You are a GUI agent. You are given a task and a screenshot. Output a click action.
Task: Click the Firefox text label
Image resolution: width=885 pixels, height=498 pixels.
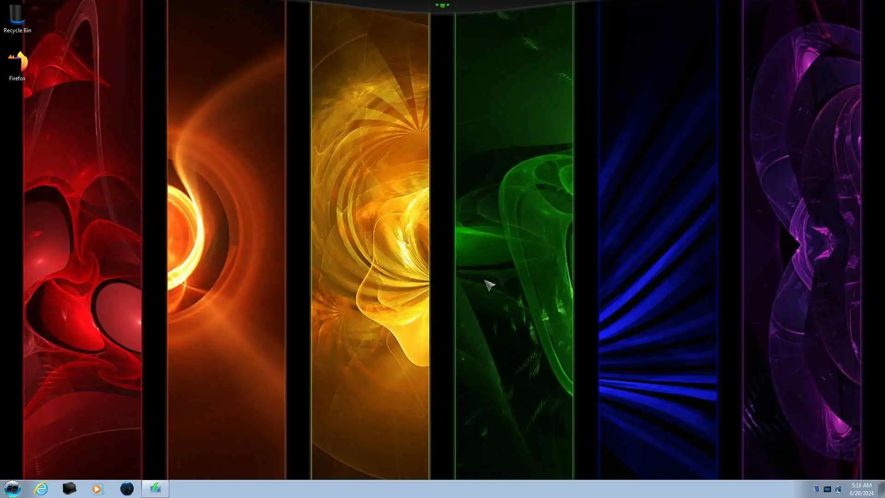point(17,78)
